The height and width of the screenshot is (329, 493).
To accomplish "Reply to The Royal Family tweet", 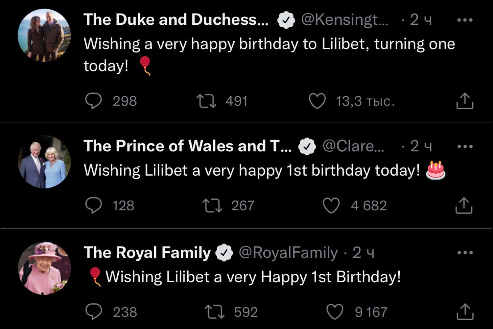I will tap(94, 312).
